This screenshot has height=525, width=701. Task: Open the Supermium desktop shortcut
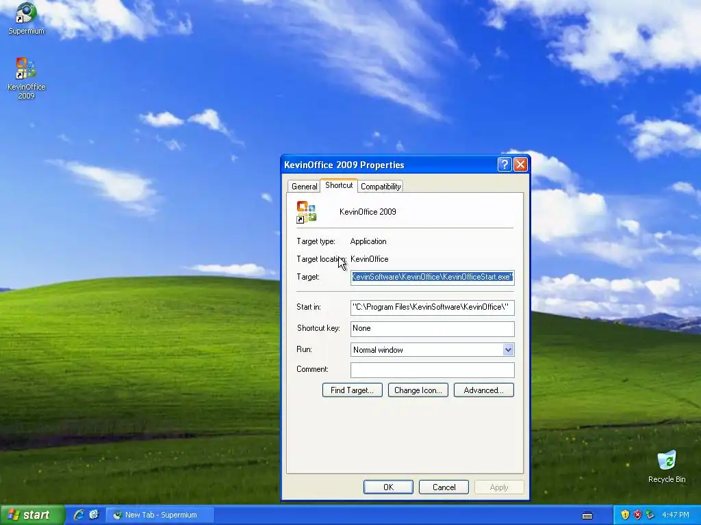tap(26, 18)
